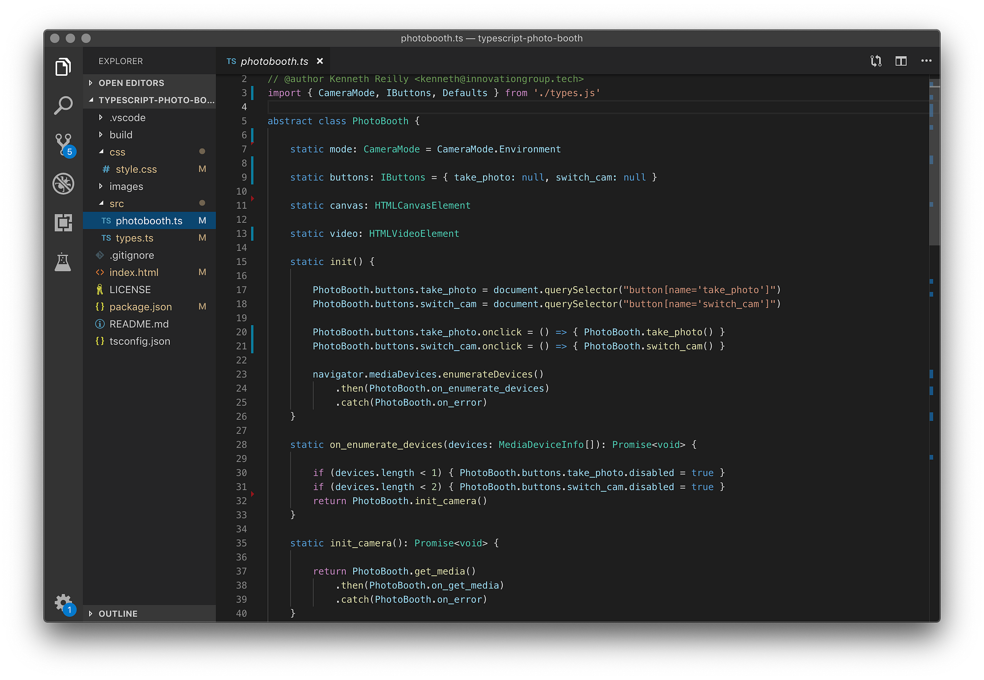Open Settings via the gear icon
984x680 pixels.
[63, 602]
